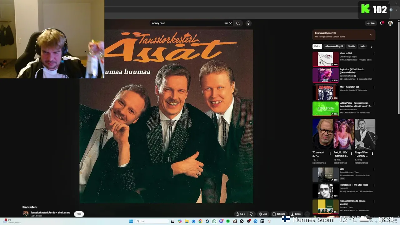Open 'Kranaattiomenoita (Single Version)' video
The width and height of the screenshot is (400, 225).
point(326,207)
